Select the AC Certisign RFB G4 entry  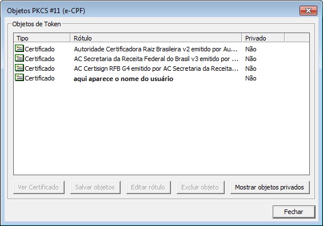pos(156,68)
